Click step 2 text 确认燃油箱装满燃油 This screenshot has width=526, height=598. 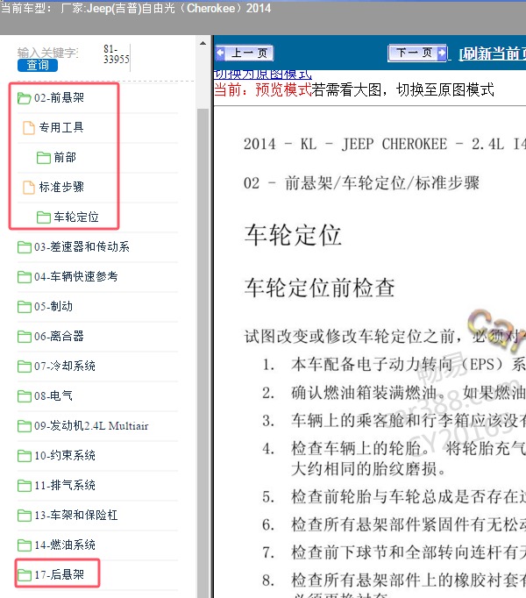tap(364, 393)
